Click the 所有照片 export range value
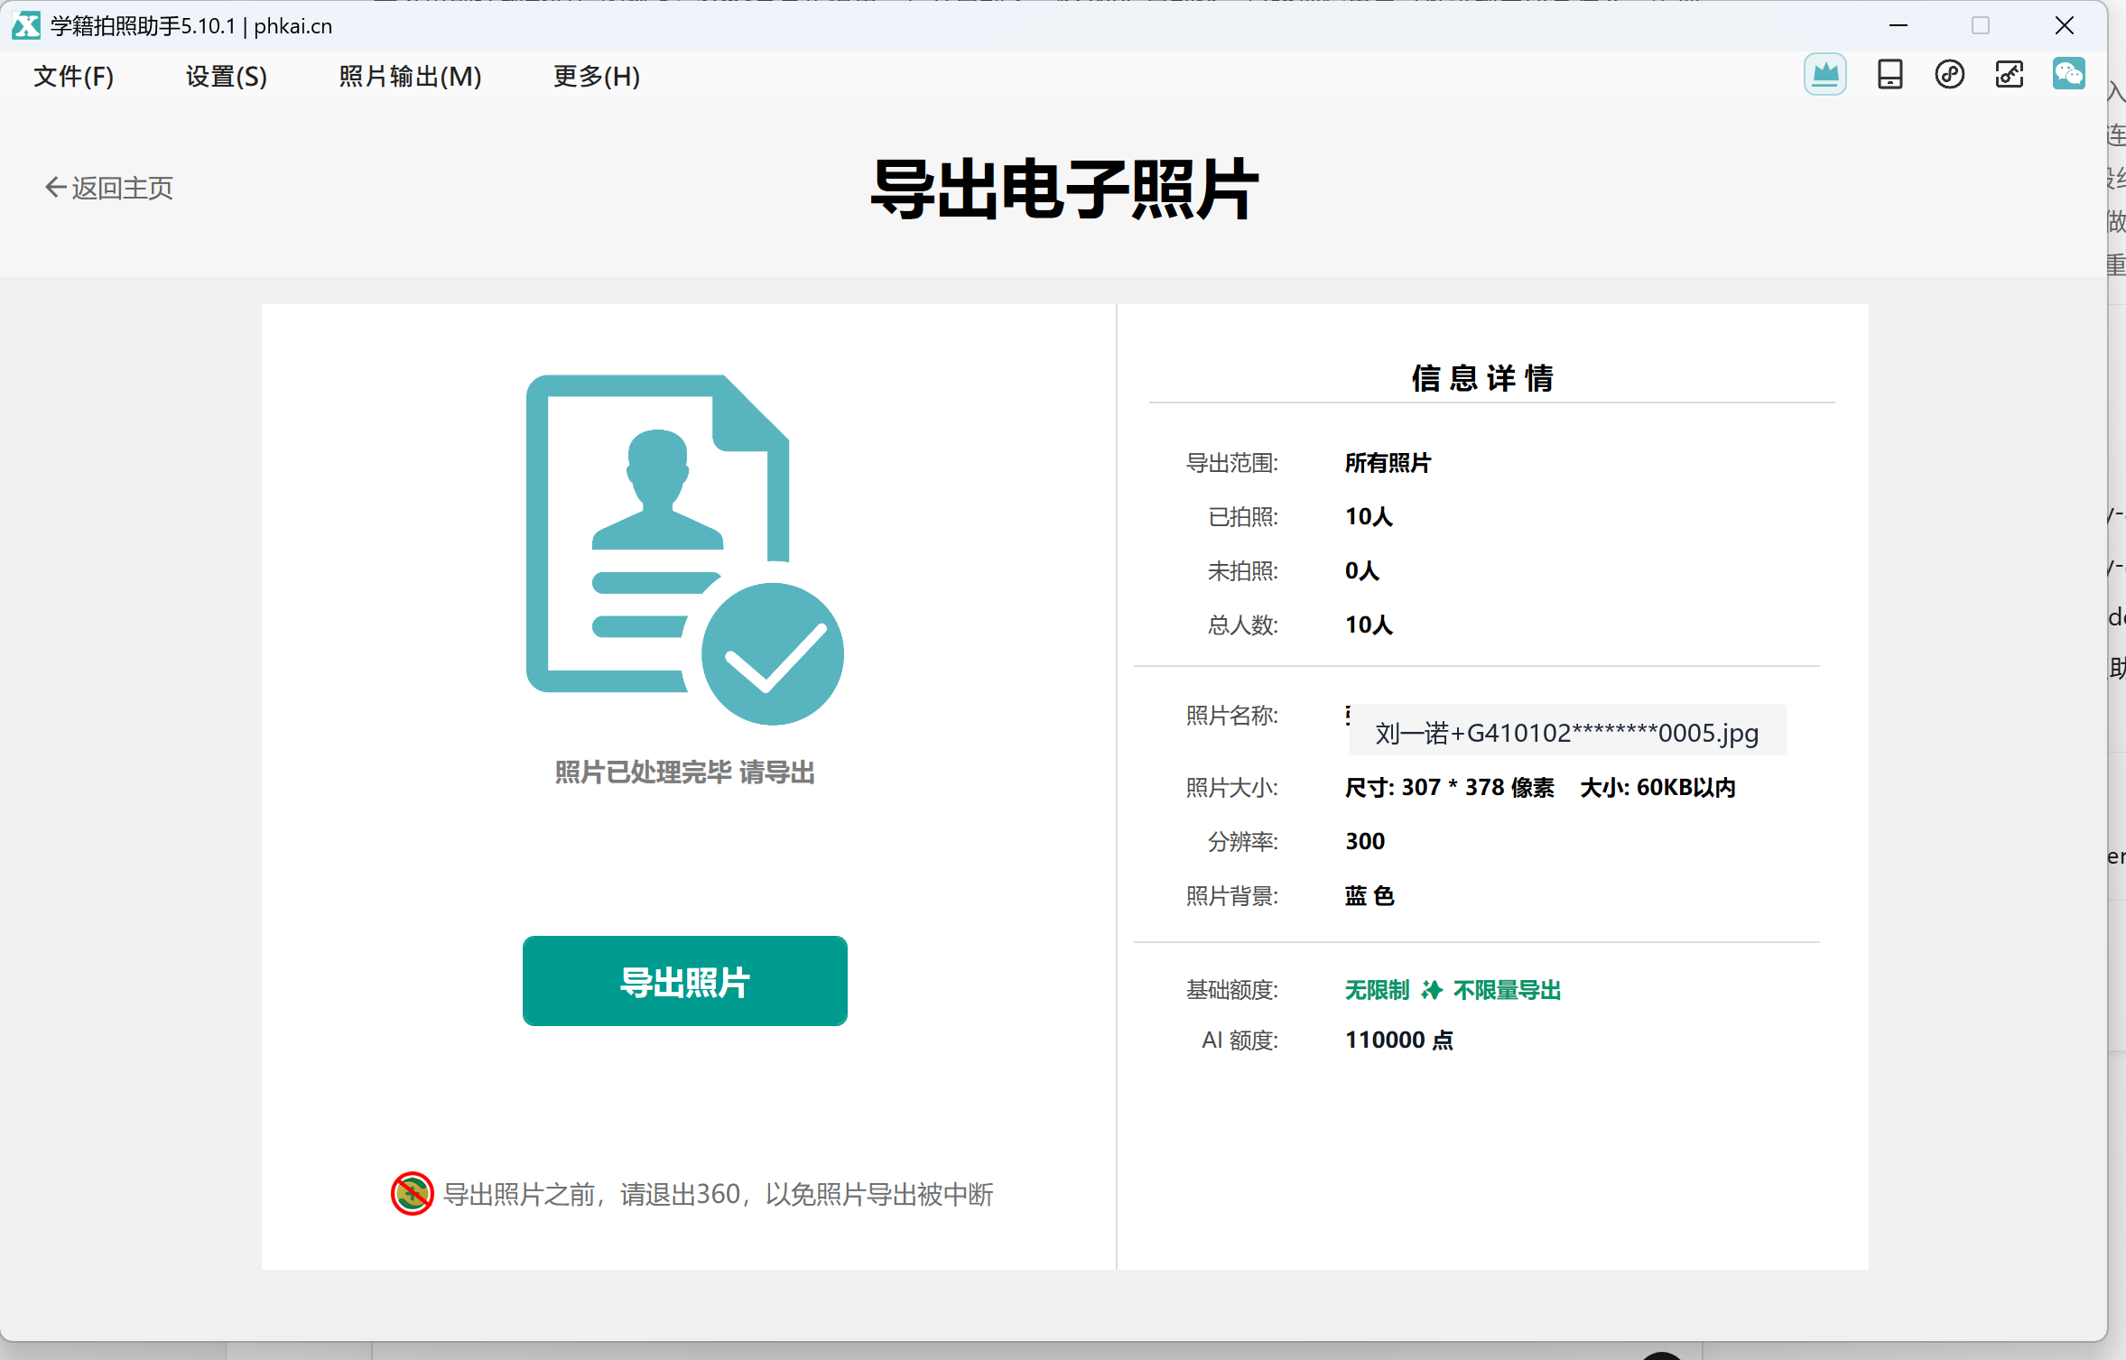 pos(1388,463)
